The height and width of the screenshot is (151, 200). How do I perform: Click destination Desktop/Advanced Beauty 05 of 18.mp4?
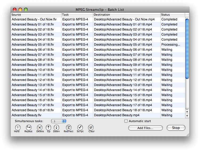pyautogui.click(x=123, y=45)
